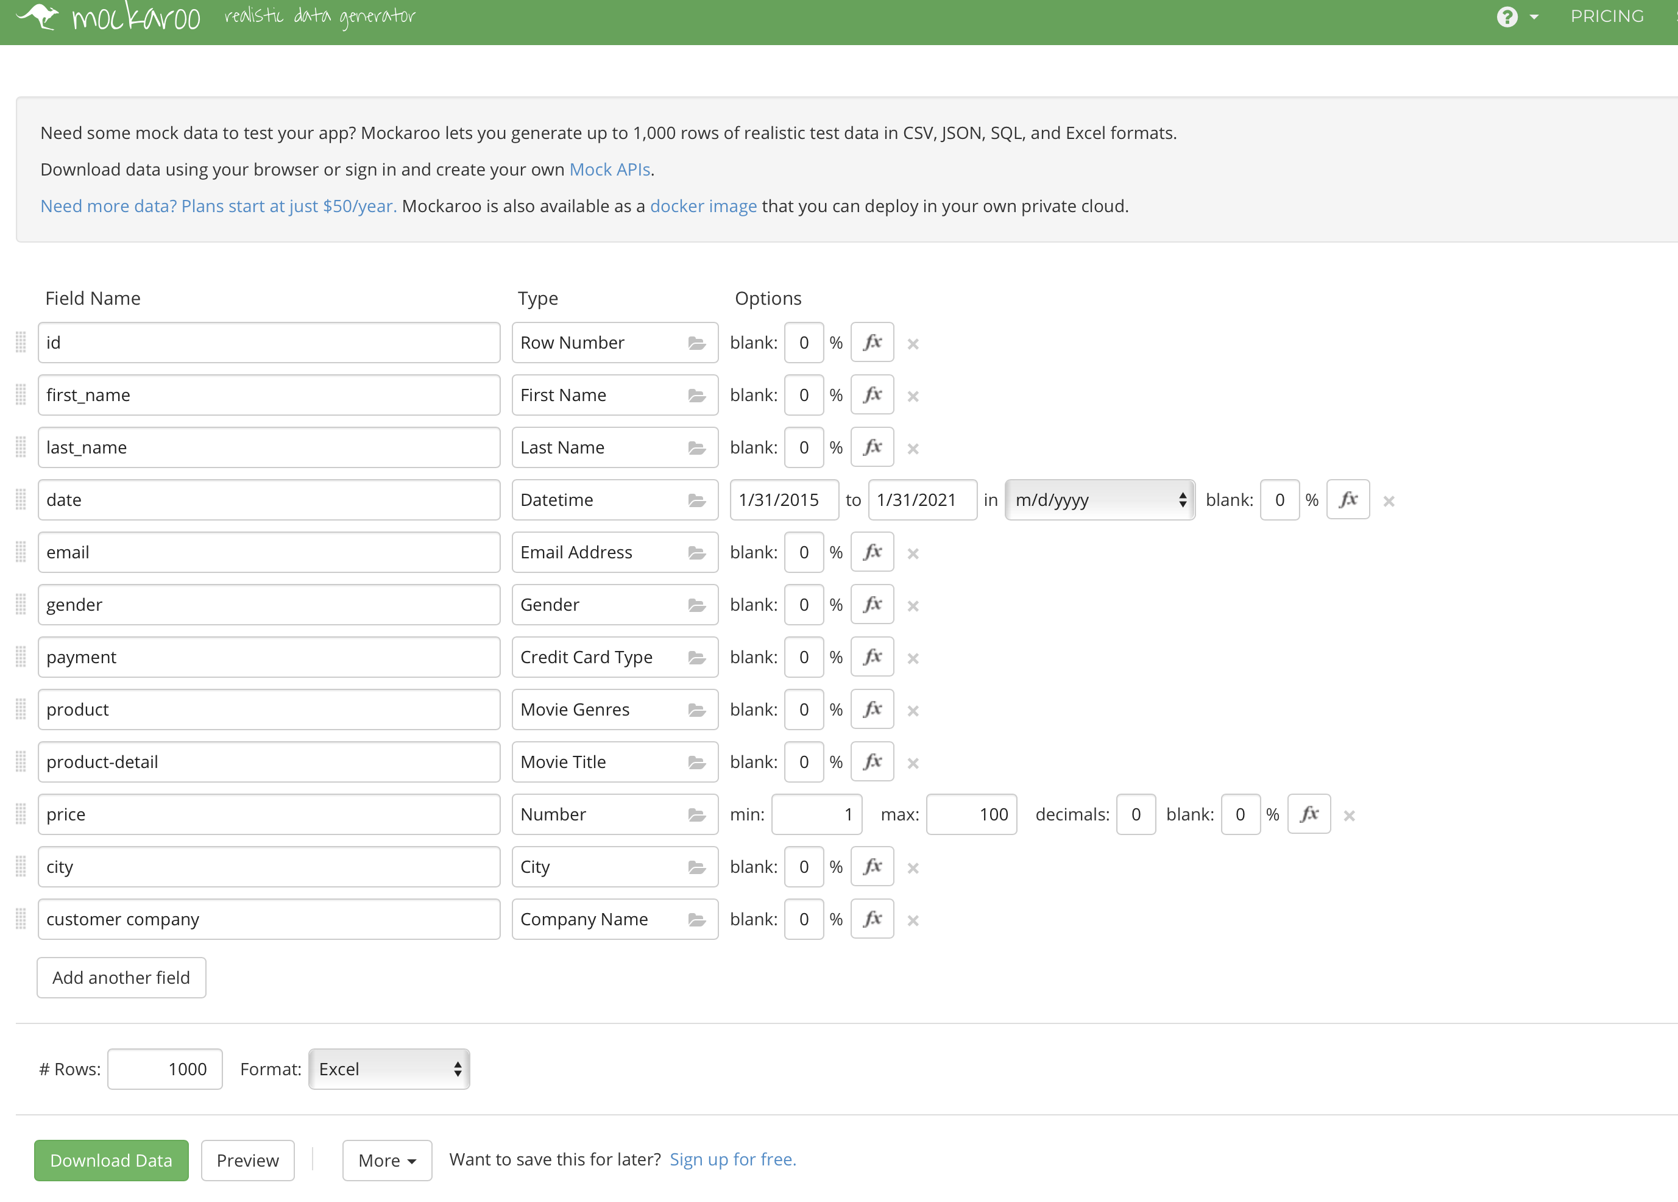The height and width of the screenshot is (1202, 1678).
Task: Remove the city field
Action: 913,868
